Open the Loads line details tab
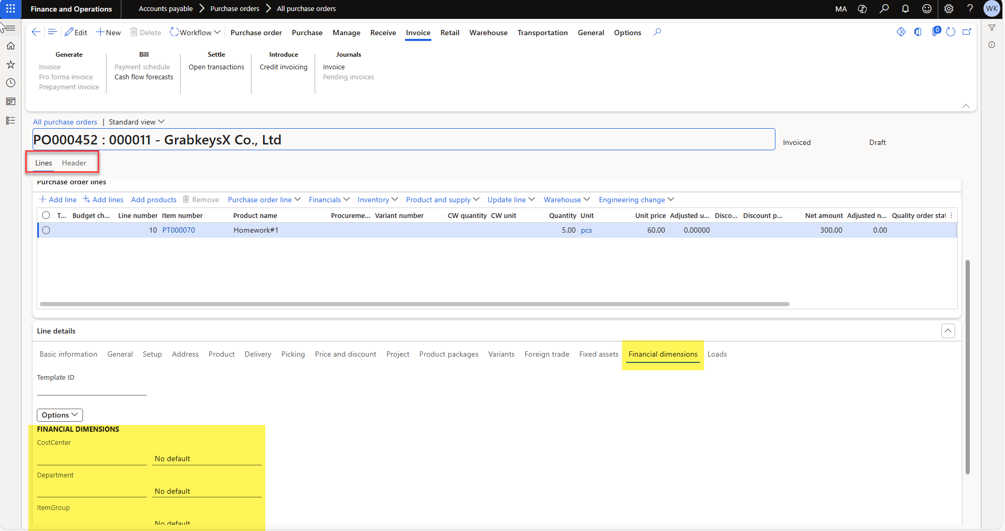Viewport: 1005px width, 531px height. click(x=717, y=354)
